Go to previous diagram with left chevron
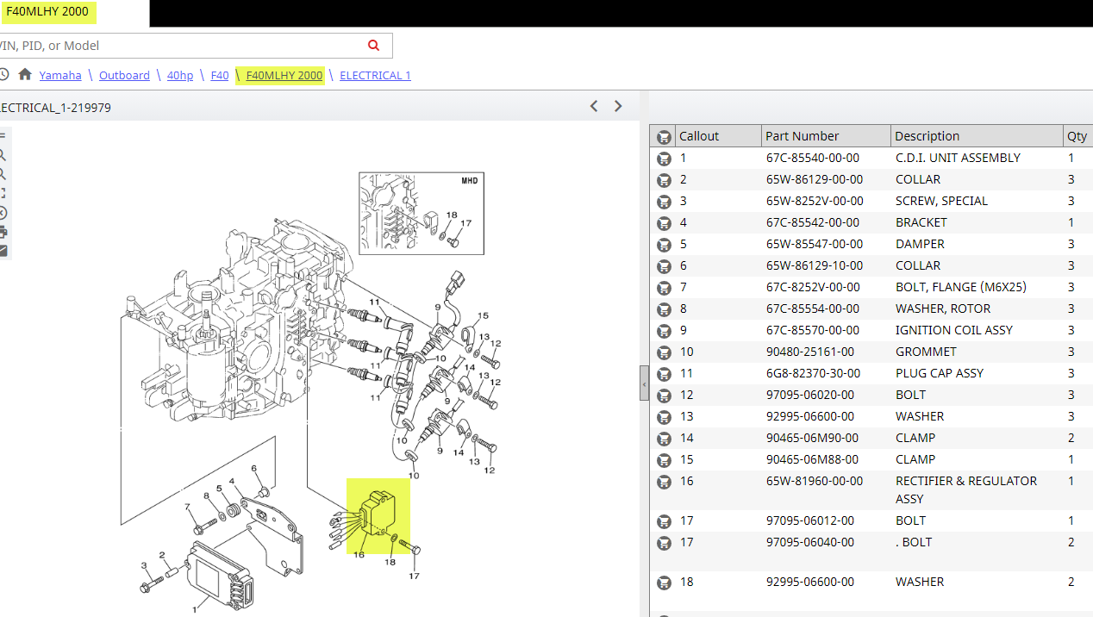This screenshot has width=1093, height=617. tap(594, 106)
